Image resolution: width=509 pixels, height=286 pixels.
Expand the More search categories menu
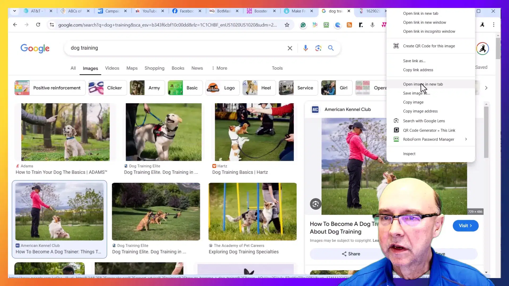tap(220, 68)
